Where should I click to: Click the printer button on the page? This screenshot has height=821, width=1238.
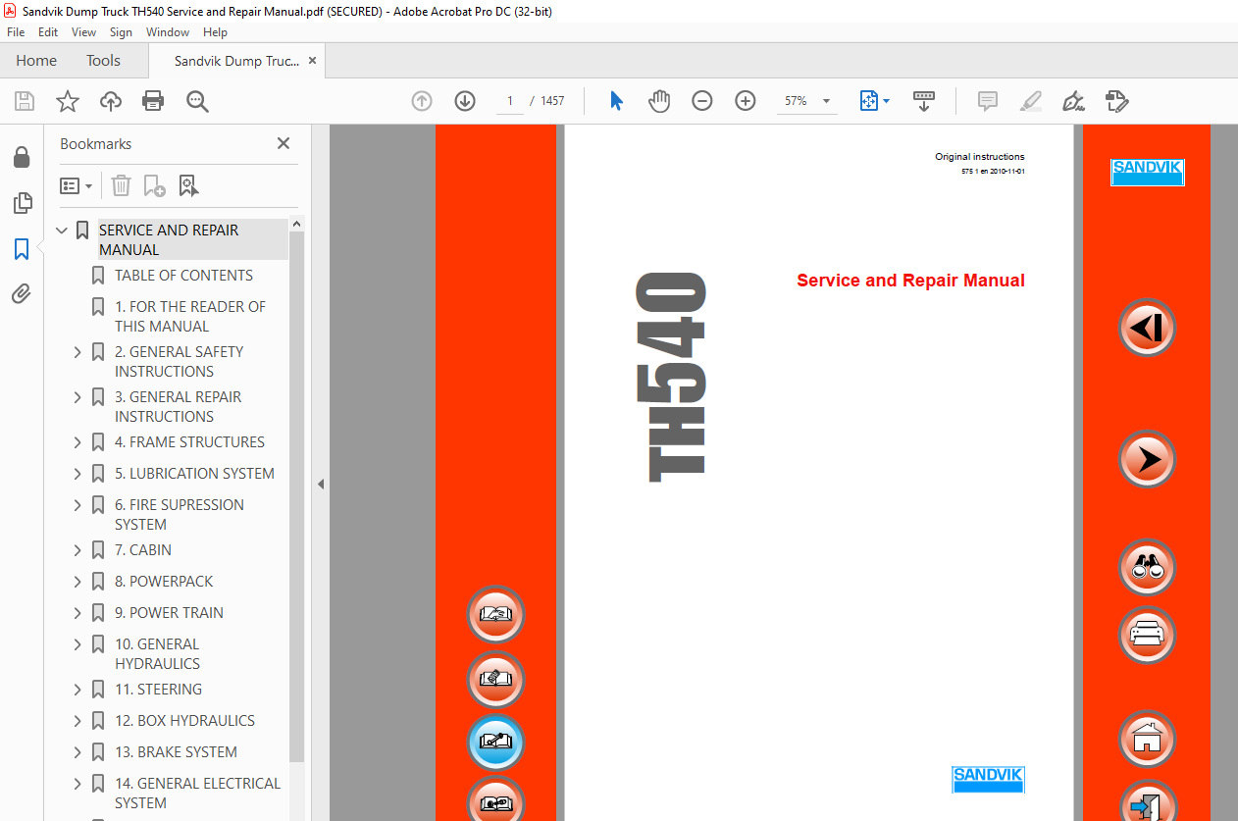click(1147, 636)
